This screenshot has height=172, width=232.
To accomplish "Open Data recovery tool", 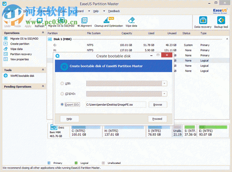I will [203, 22].
